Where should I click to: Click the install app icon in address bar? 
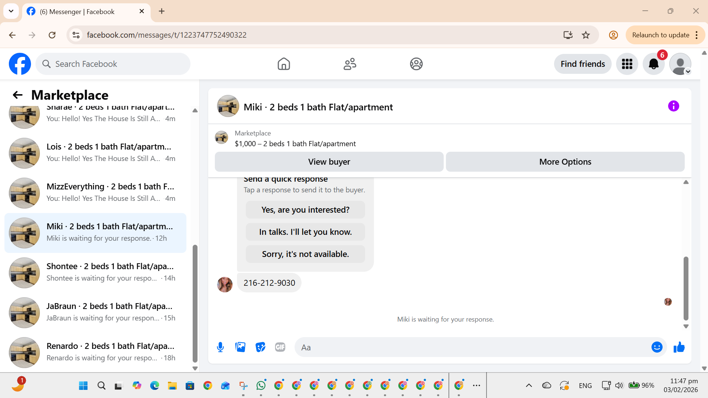point(568,35)
